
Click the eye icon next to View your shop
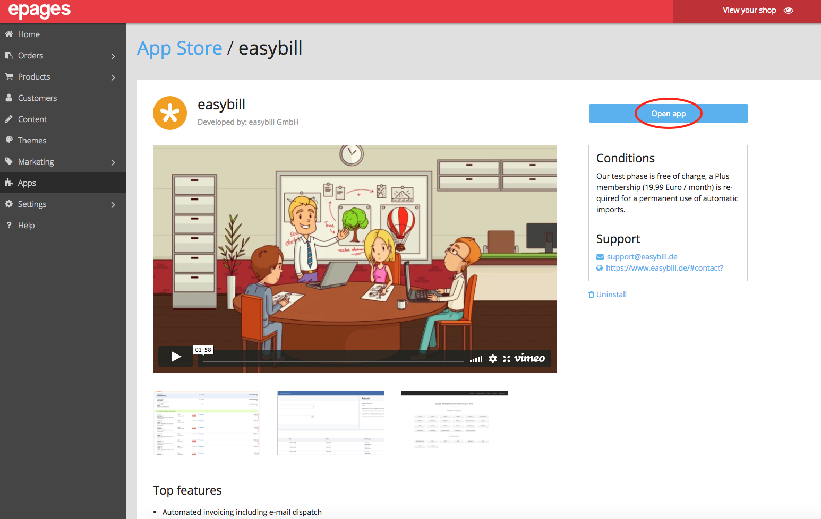[789, 10]
